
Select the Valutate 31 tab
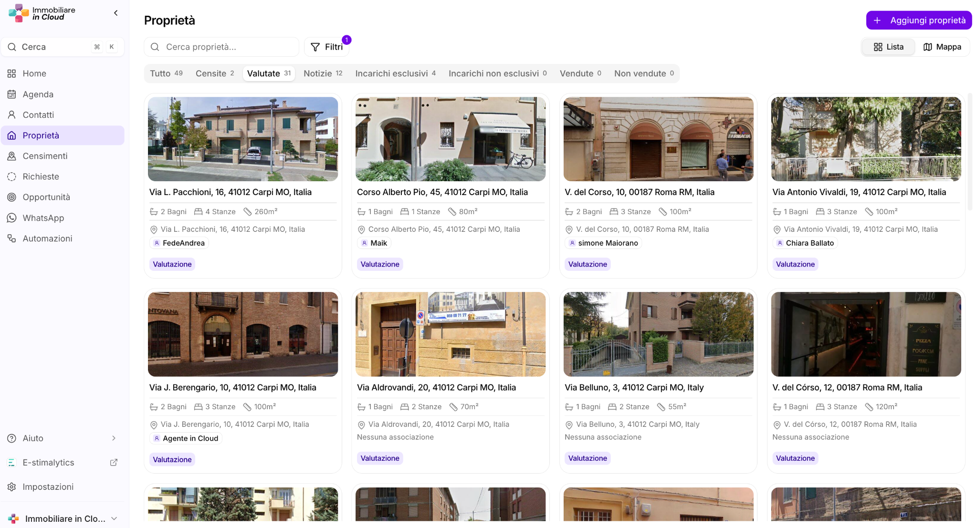click(269, 73)
